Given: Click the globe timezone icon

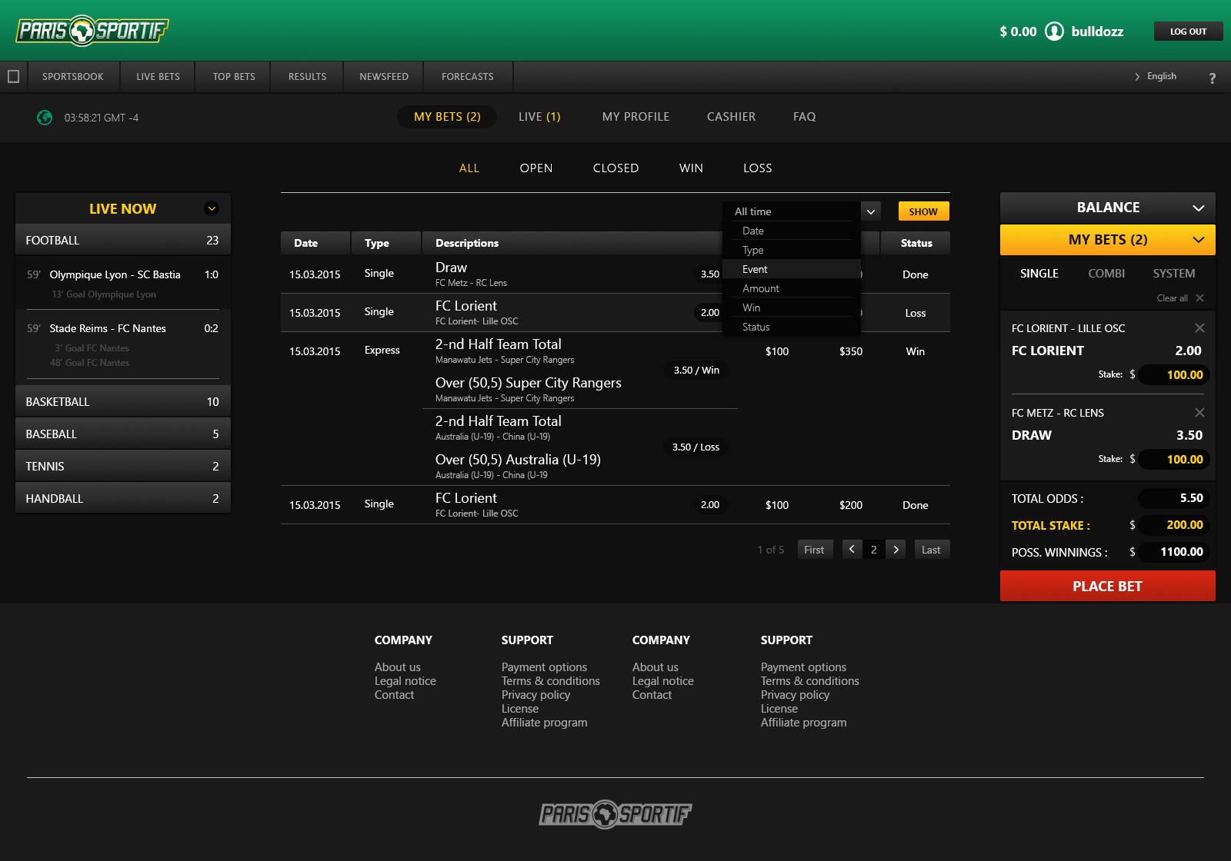Looking at the screenshot, I should point(45,118).
